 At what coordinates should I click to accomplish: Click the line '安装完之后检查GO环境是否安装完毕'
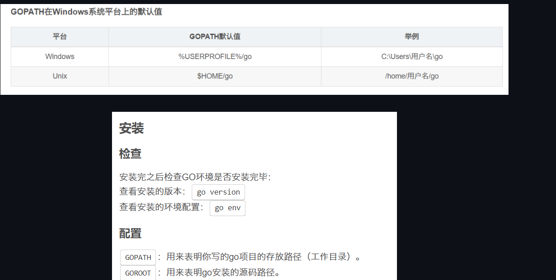pyautogui.click(x=195, y=177)
